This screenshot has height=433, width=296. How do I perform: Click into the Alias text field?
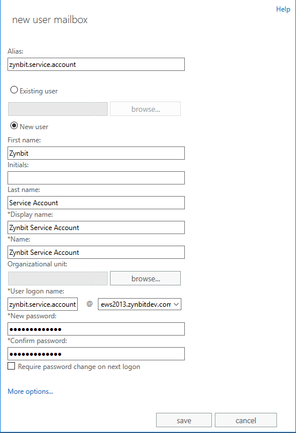[96, 65]
